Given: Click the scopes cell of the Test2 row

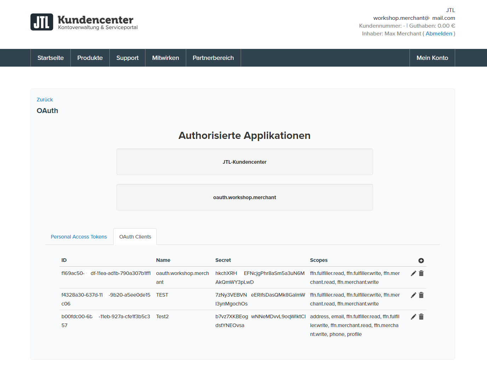Looking at the screenshot, I should (x=355, y=325).
